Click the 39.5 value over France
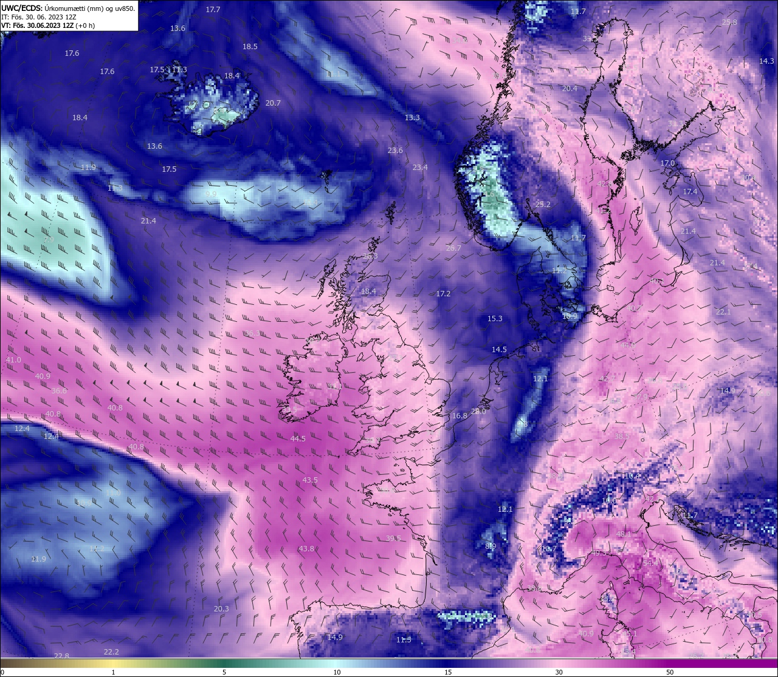Viewport: 778px width, 677px height. 393,539
